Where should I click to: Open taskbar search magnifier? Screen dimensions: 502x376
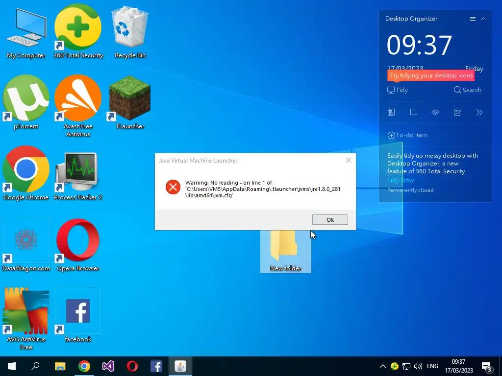[35, 366]
